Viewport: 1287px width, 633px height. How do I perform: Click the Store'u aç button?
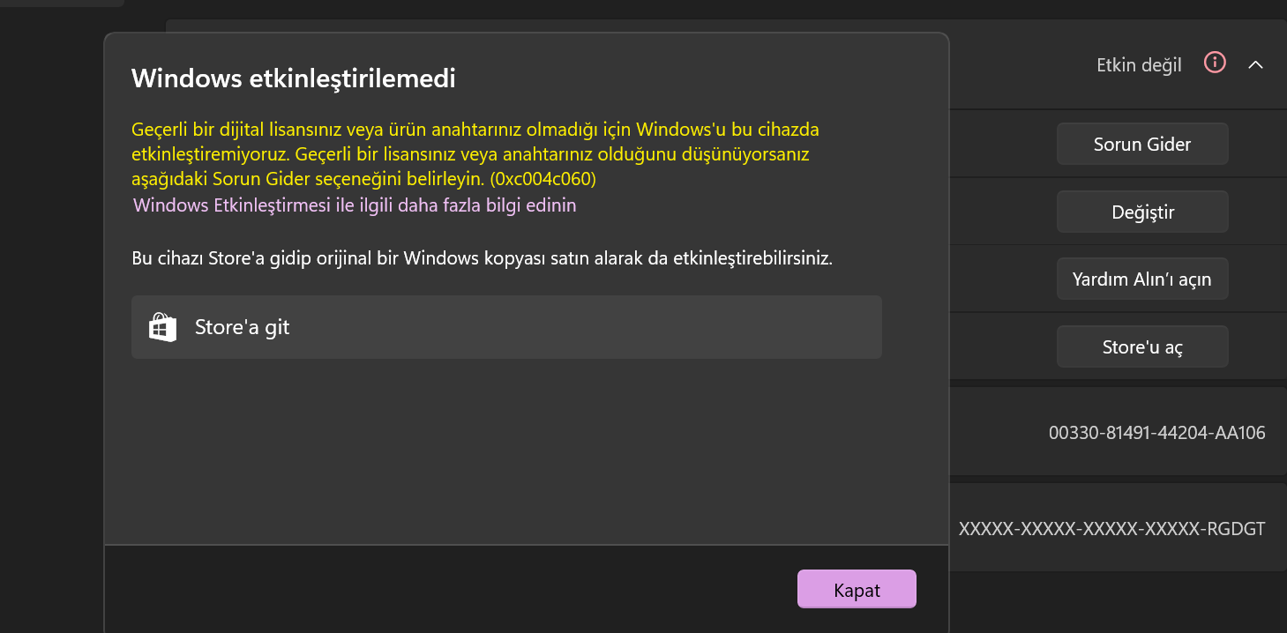coord(1142,347)
